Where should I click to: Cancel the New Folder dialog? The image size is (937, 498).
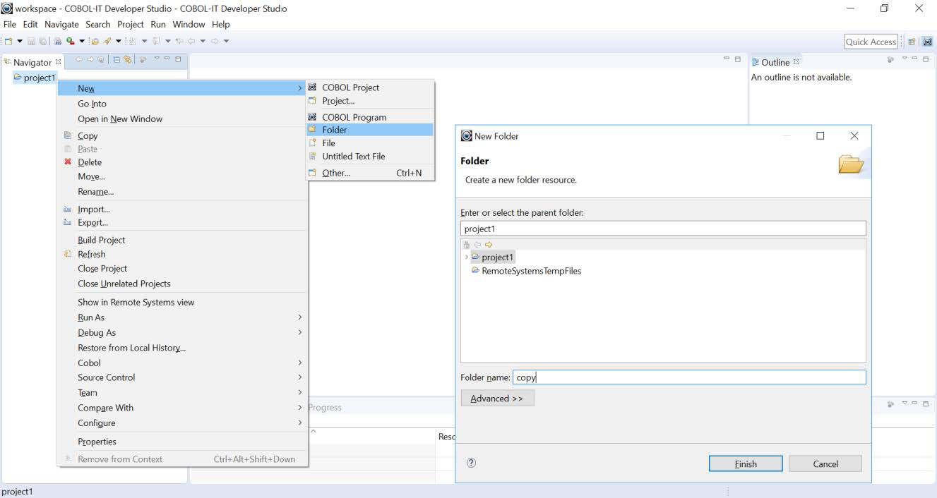(825, 464)
